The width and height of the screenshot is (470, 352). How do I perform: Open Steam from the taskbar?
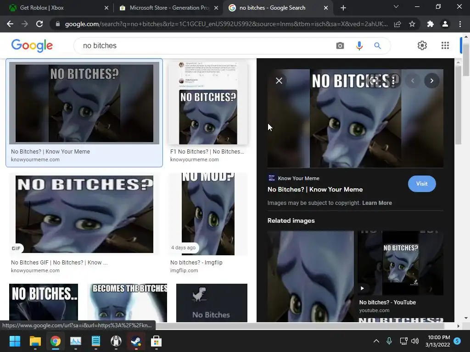pyautogui.click(x=136, y=341)
